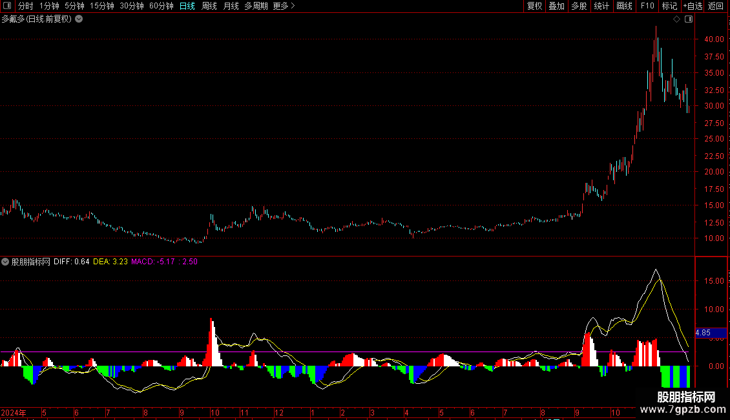Click 返回 to go back
This screenshot has width=730, height=420.
pyautogui.click(x=716, y=6)
